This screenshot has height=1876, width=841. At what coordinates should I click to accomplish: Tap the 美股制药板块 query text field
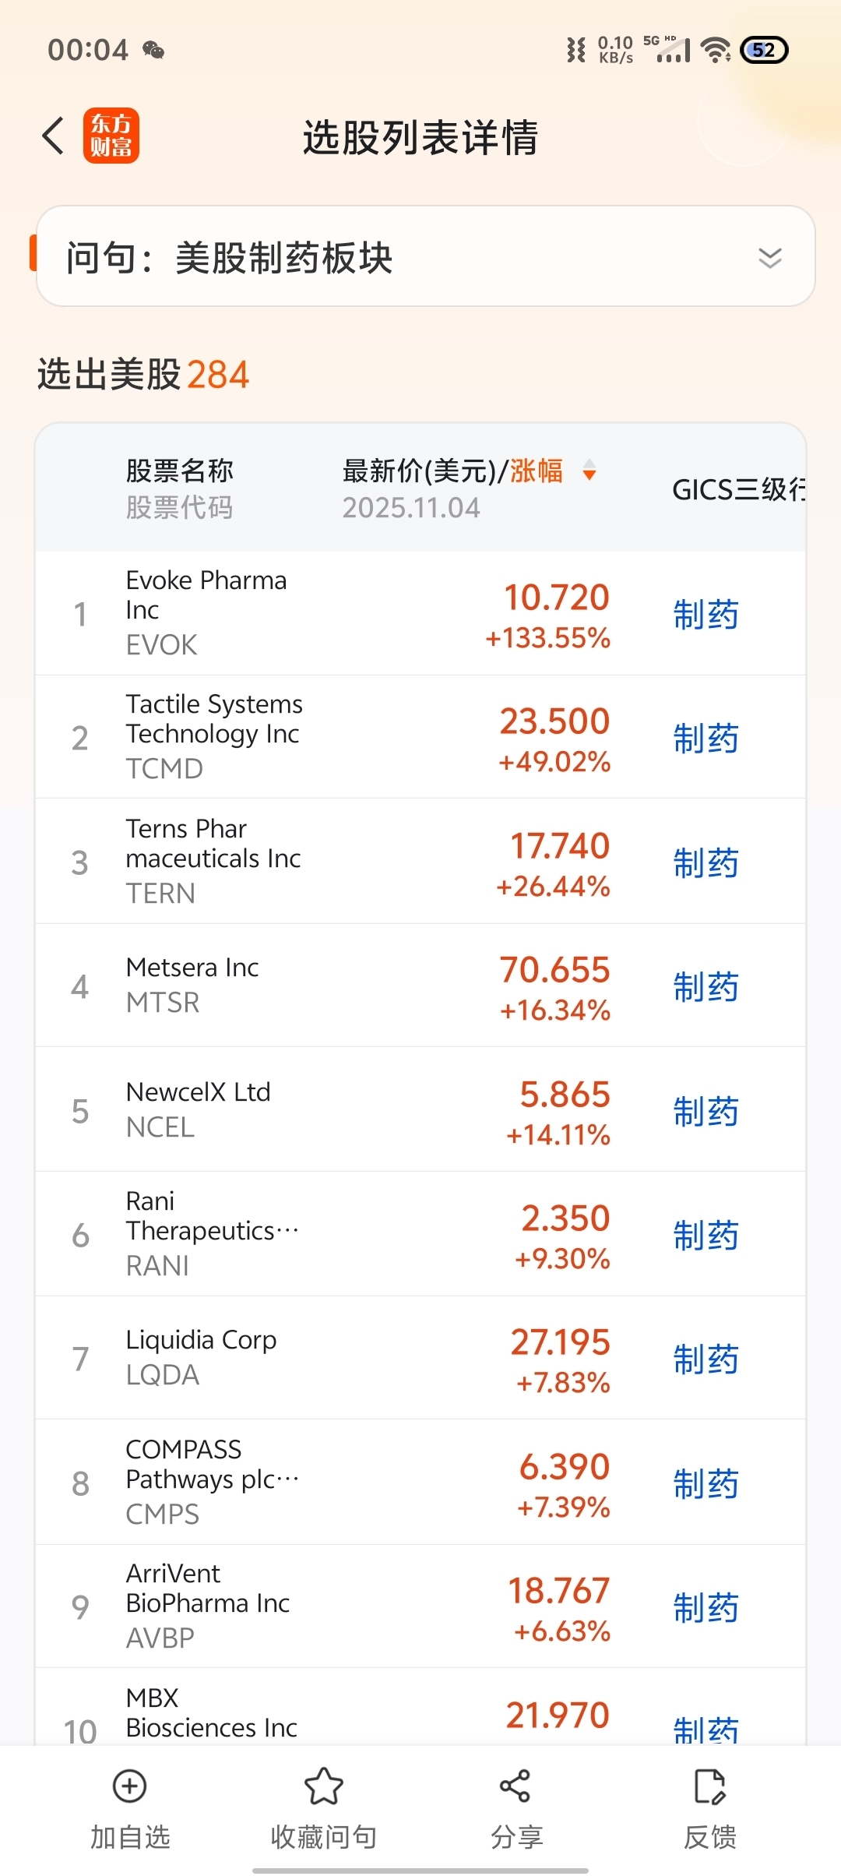click(x=284, y=257)
